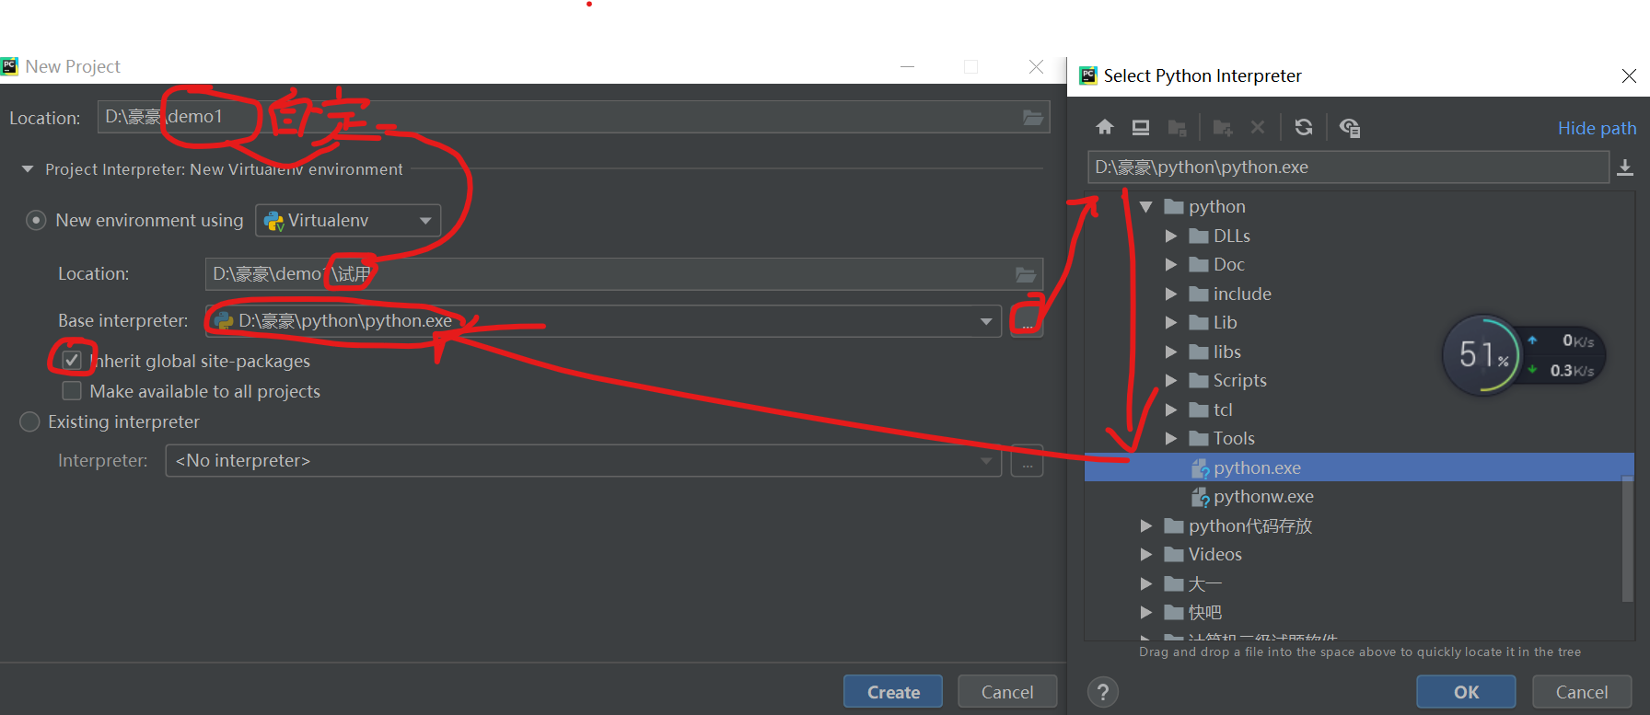Expand the Videos folder
This screenshot has width=1650, height=715.
(1146, 555)
